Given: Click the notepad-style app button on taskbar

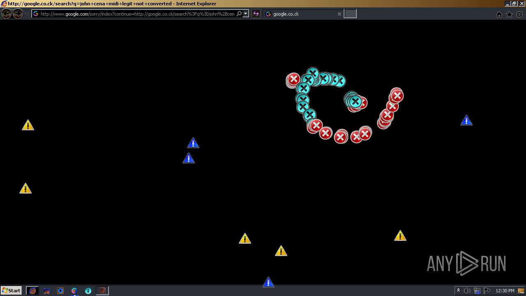Looking at the screenshot, I should tap(102, 291).
